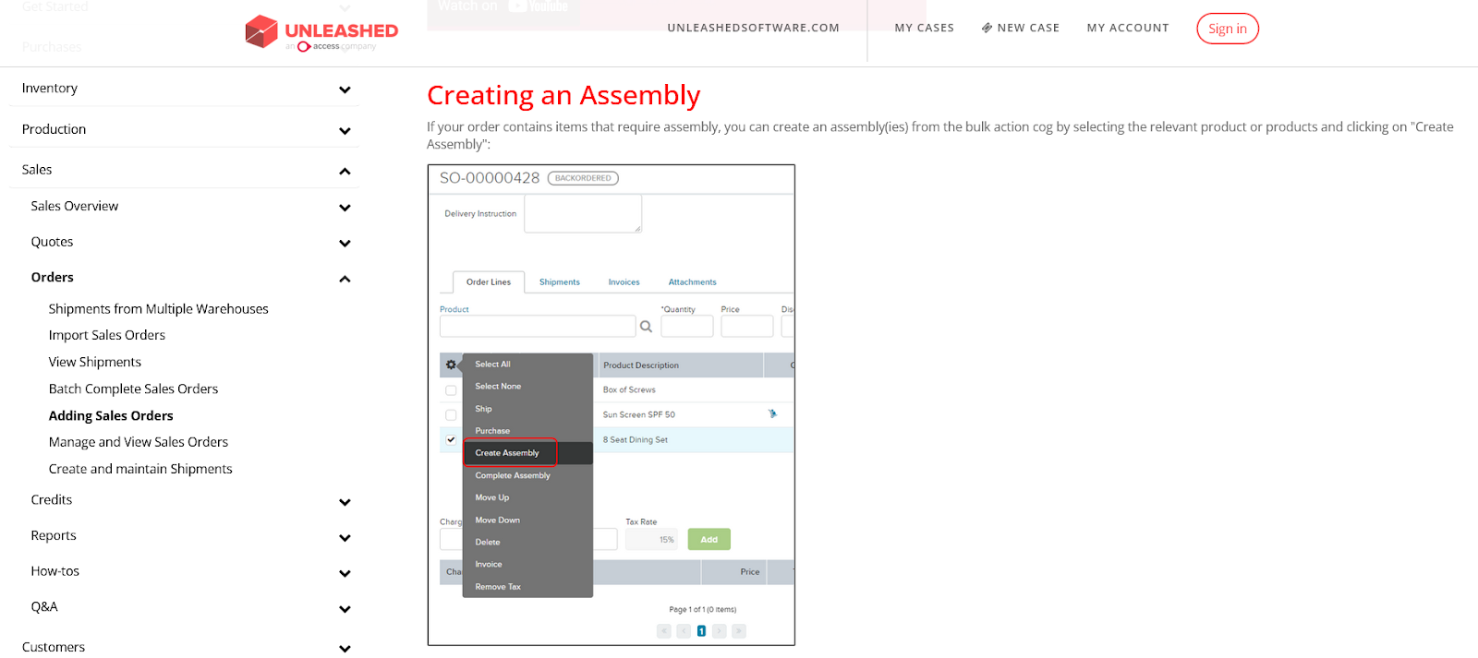Viewport: 1478px width, 658px height.
Task: Click inside the Delivery Instruction field
Action: pyautogui.click(x=582, y=212)
